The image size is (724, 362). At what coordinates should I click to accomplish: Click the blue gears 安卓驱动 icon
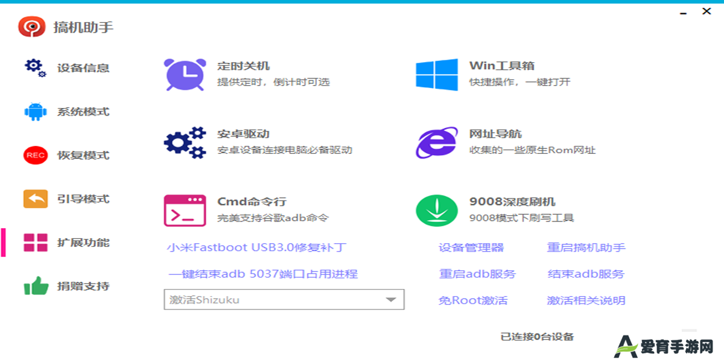(x=185, y=142)
